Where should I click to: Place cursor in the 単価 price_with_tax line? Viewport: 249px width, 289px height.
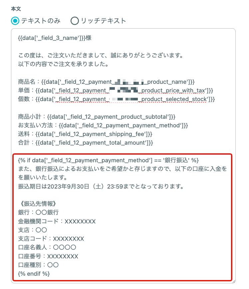[x=116, y=90]
